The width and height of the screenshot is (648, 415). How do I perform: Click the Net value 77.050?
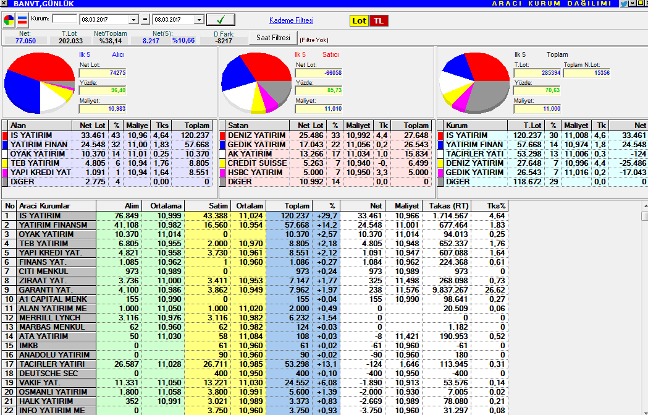(x=25, y=41)
